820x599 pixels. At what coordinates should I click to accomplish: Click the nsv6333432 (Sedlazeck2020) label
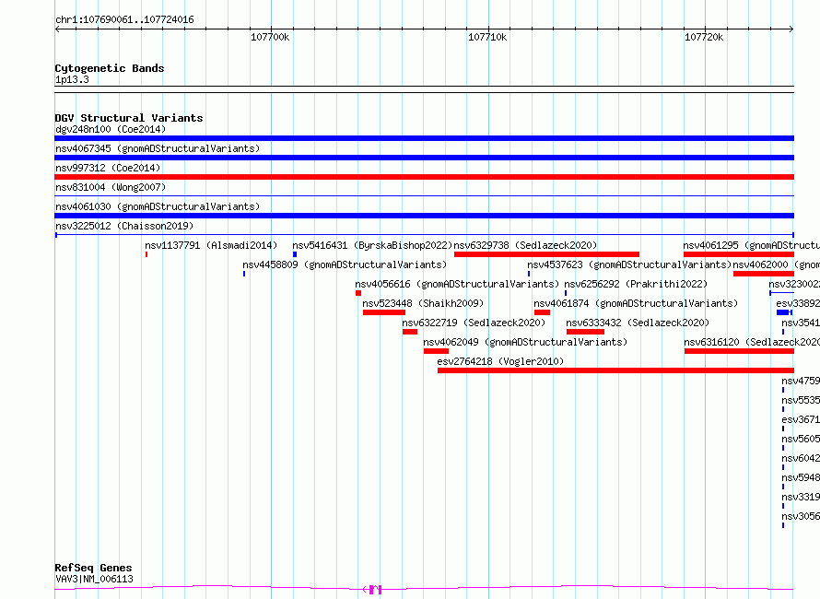(x=638, y=323)
